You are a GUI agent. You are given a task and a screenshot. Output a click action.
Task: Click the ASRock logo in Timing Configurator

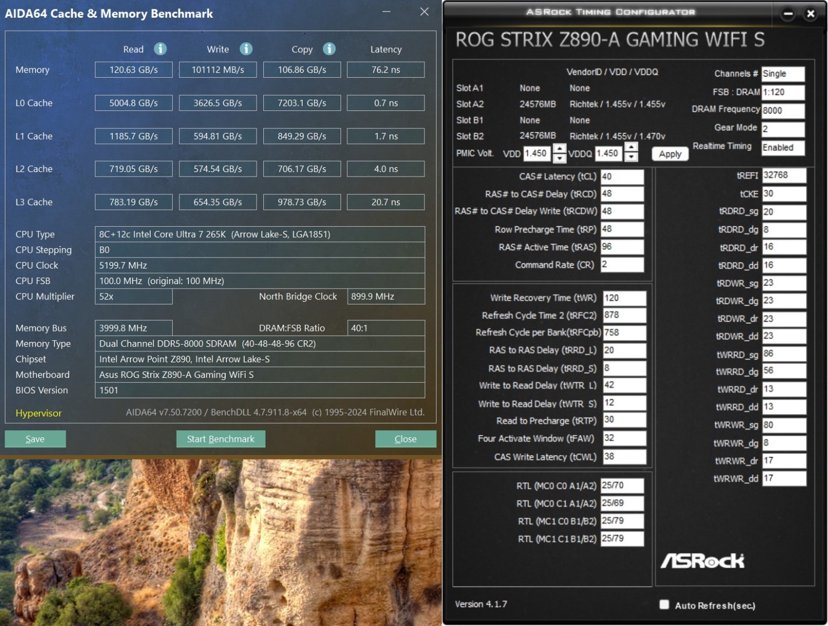(703, 561)
